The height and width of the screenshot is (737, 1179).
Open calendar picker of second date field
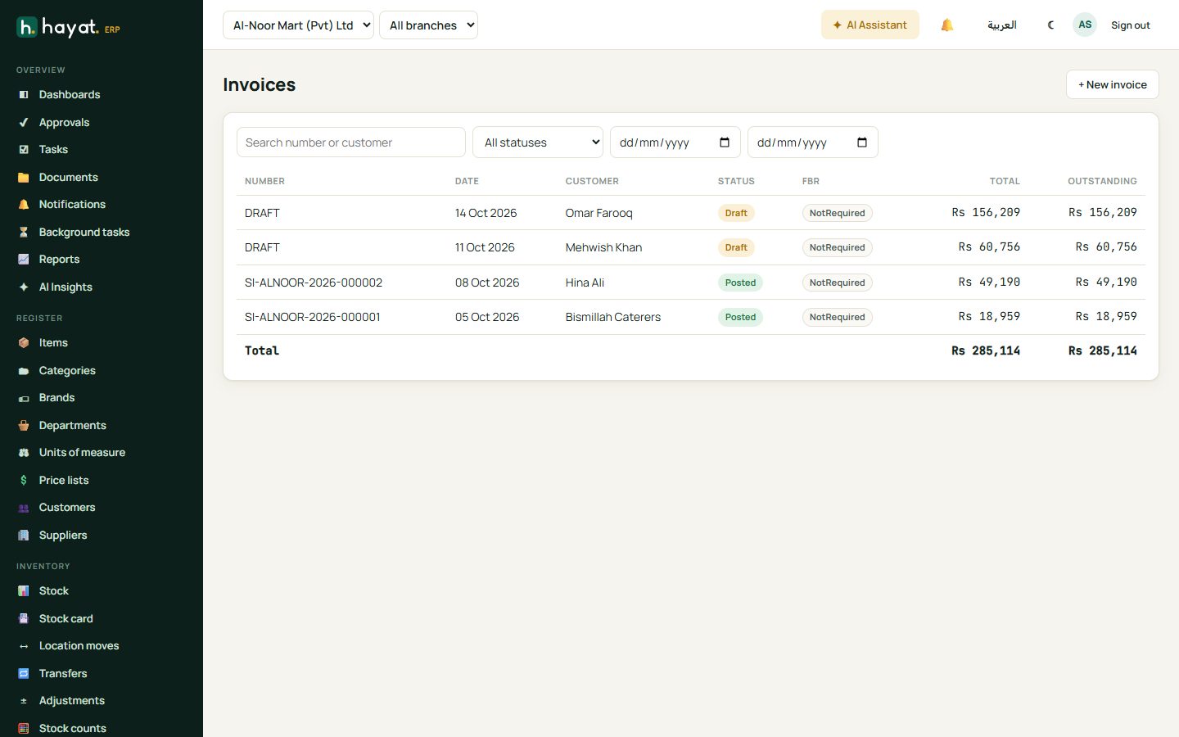(x=862, y=142)
